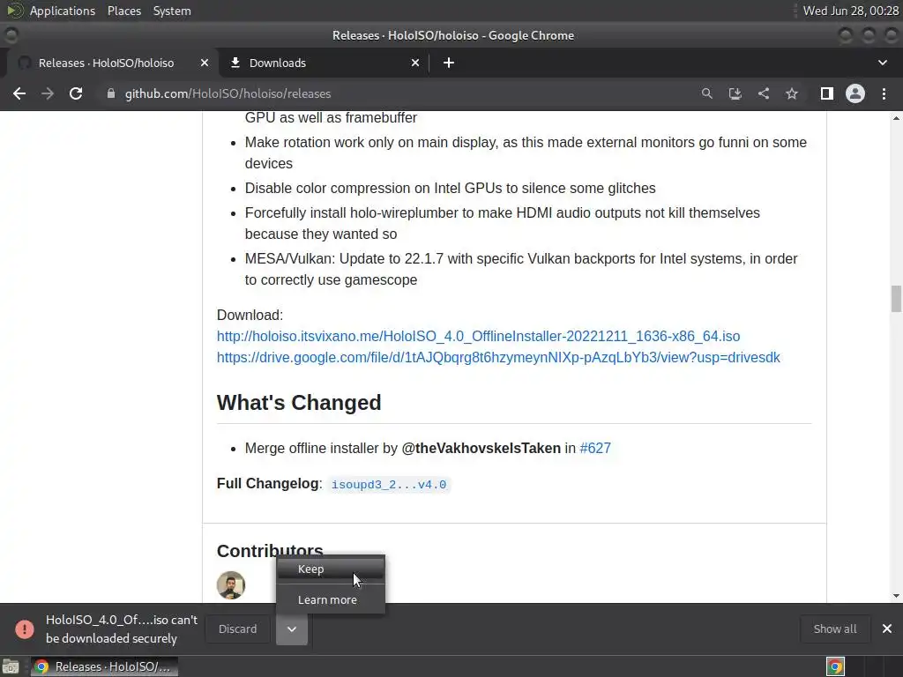
Task: Open the Places menu
Action: coord(123,11)
